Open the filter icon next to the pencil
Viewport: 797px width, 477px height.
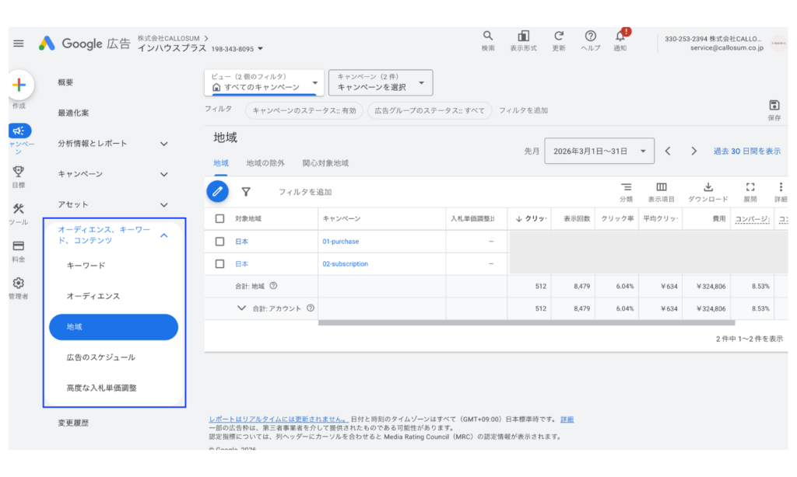coord(244,191)
